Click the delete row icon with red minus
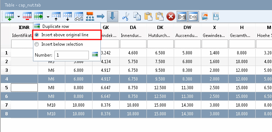The image size is (272, 132). tap(27, 16)
